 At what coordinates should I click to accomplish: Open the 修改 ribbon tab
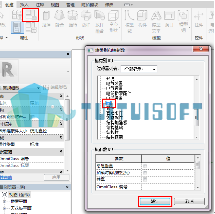[109, 5]
